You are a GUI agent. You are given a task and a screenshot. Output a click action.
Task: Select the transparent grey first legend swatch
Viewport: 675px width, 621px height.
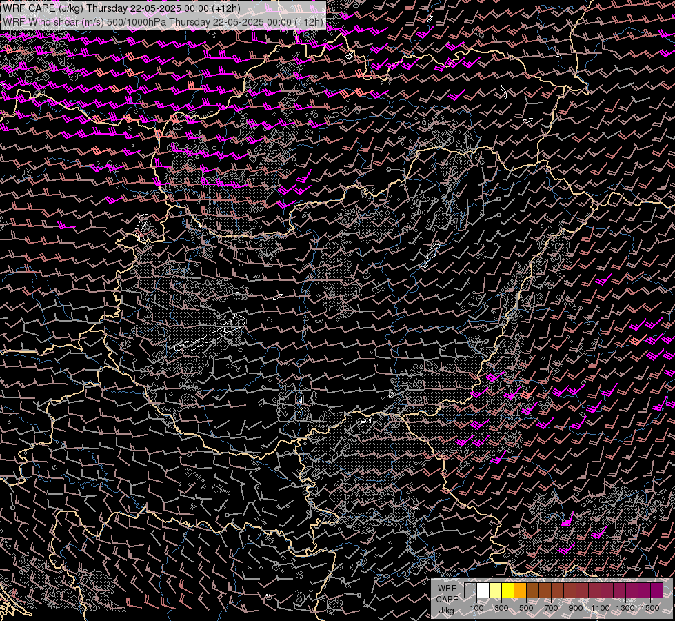470,590
